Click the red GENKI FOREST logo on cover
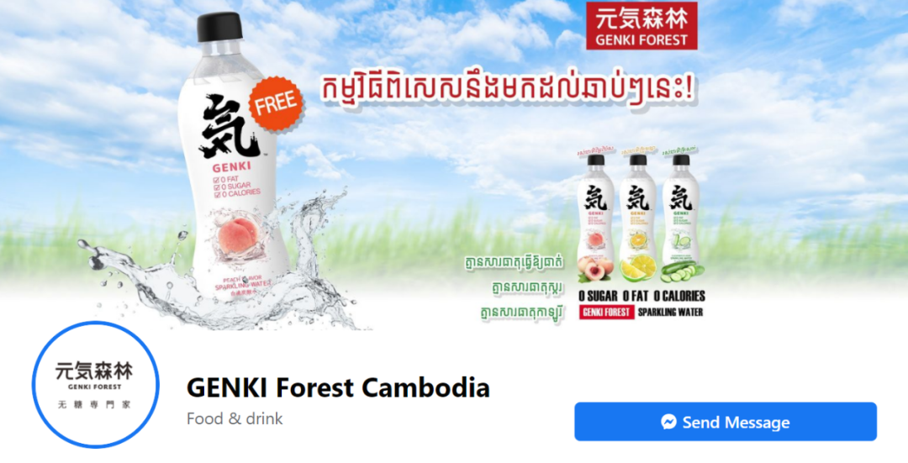This screenshot has height=463, width=908. (x=641, y=25)
